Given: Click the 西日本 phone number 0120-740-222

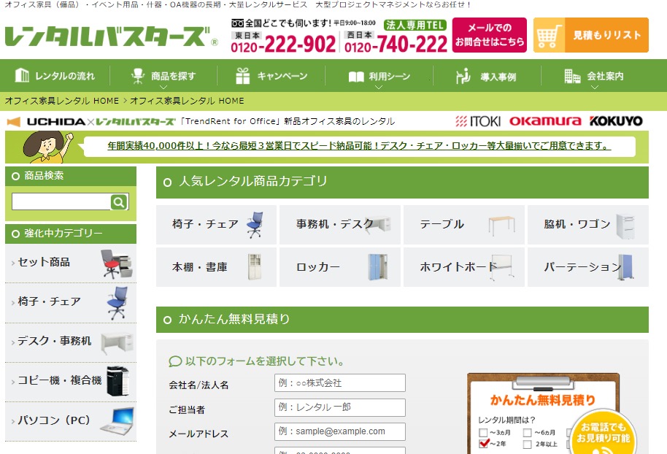Looking at the screenshot, I should click(x=396, y=44).
